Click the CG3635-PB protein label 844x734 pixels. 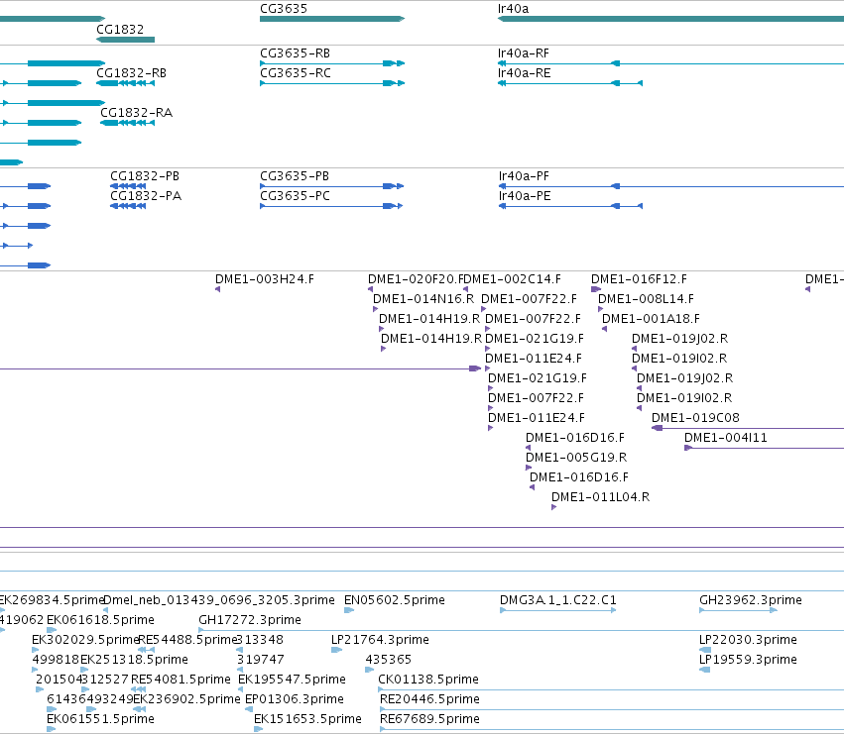pos(295,176)
